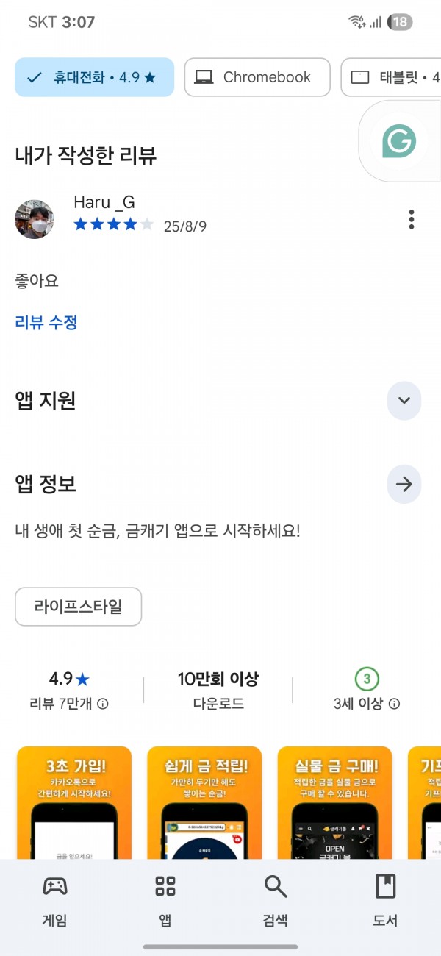
Task: Tap the 검색 magnifier icon
Action: [276, 886]
